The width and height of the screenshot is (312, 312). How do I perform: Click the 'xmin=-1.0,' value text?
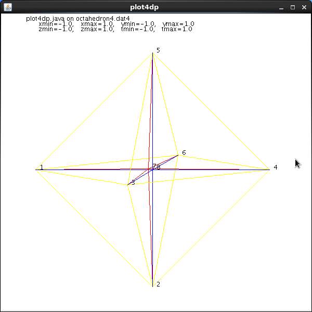pos(56,24)
